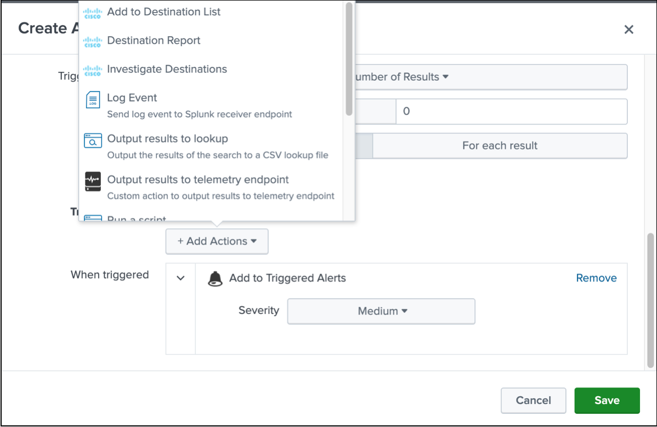Click the green Save button
The image size is (657, 427).
point(607,401)
